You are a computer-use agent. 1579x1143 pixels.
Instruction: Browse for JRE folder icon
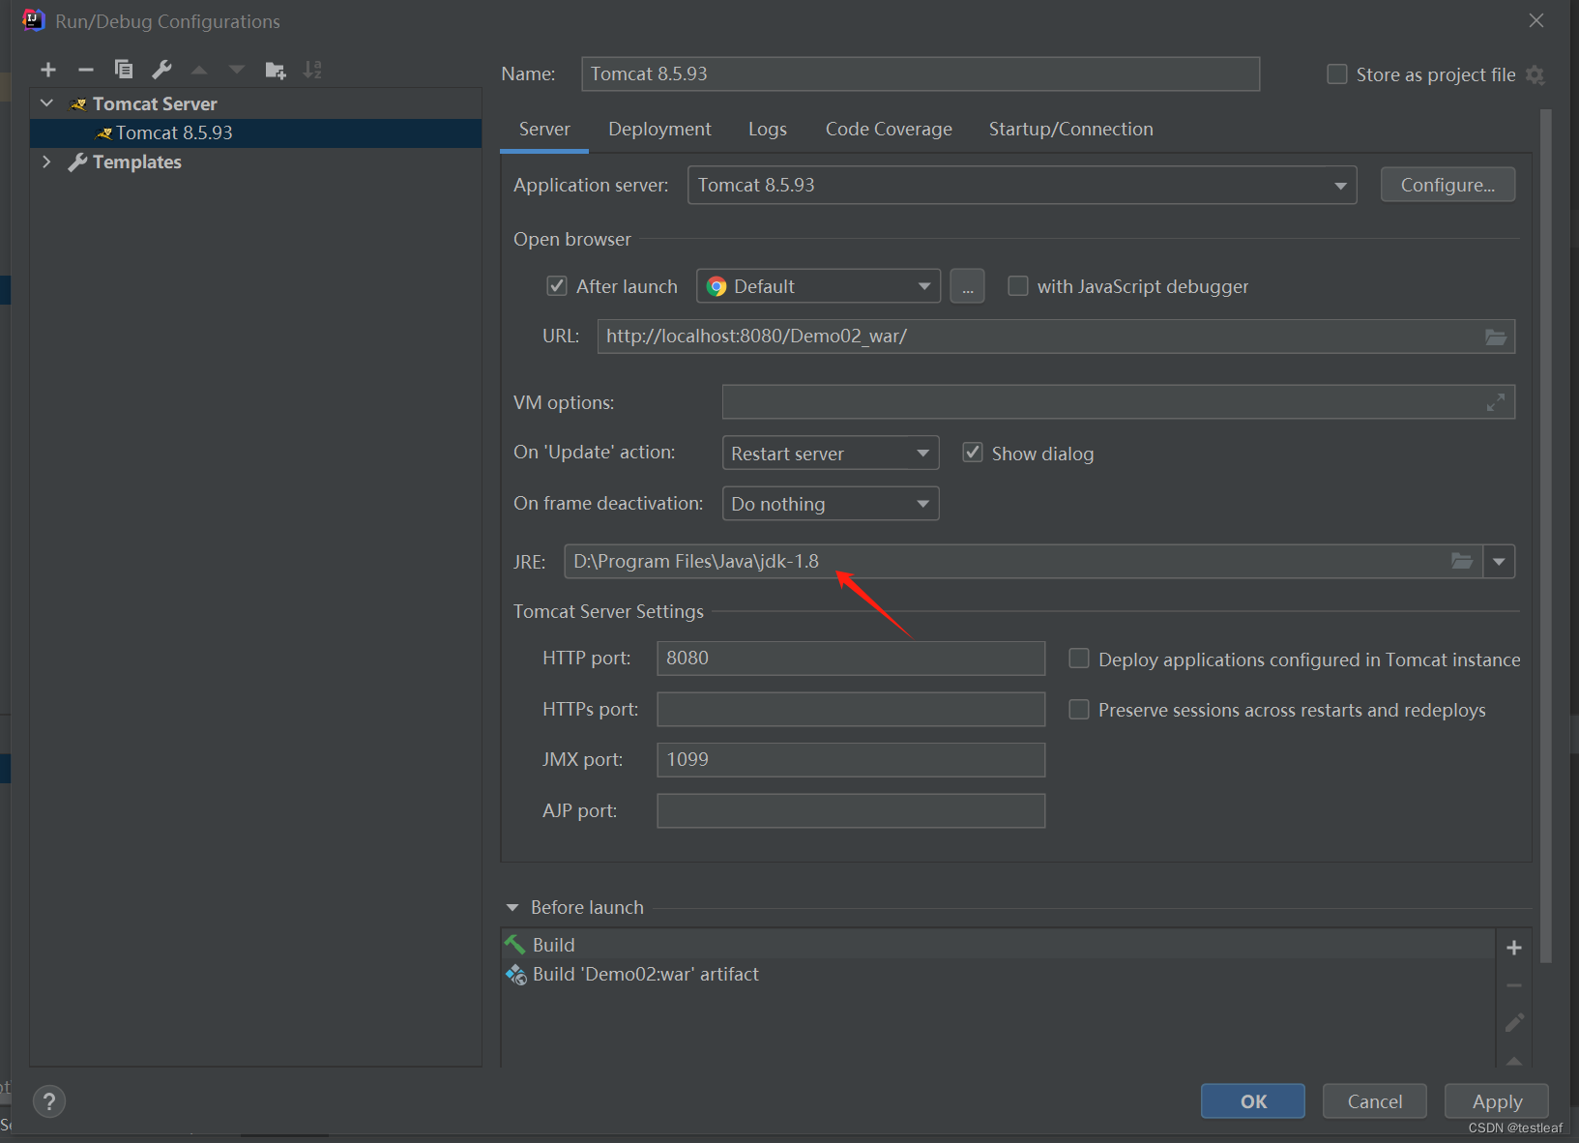click(x=1462, y=561)
